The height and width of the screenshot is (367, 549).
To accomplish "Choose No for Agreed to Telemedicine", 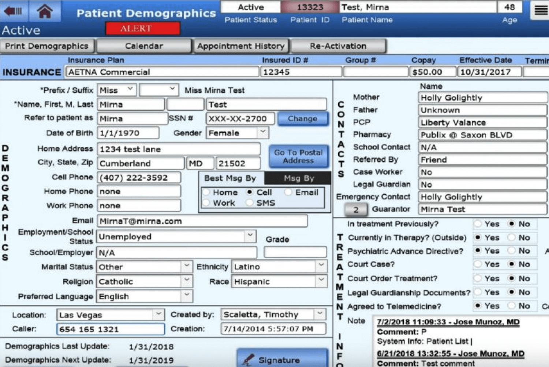I will [512, 306].
